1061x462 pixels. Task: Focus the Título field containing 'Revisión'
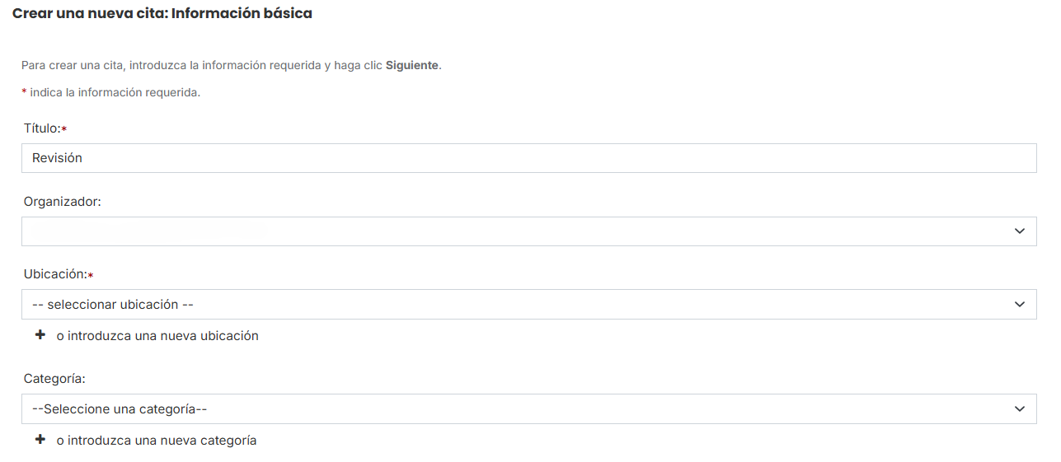click(x=529, y=158)
